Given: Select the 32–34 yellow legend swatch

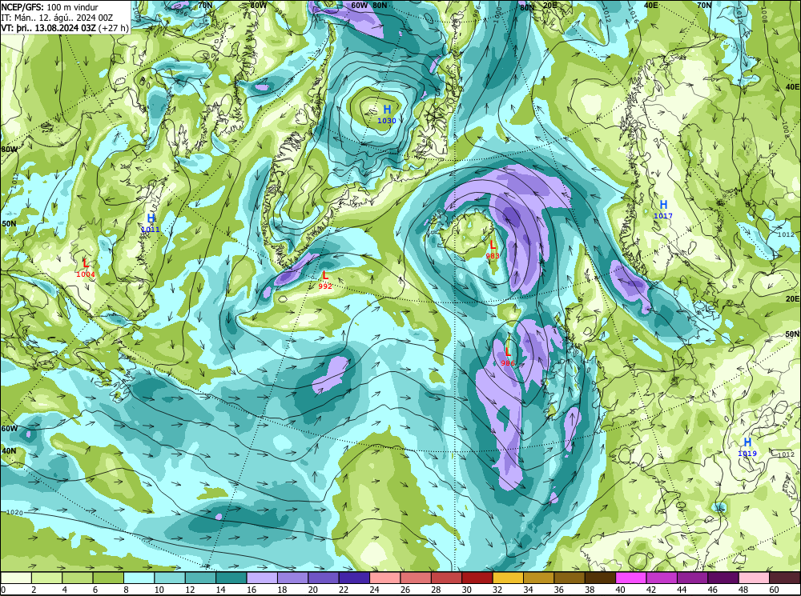Looking at the screenshot, I should click(509, 578).
